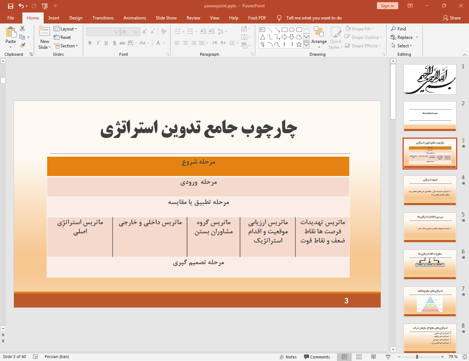Viewport: 469px width, 361px height.
Task: Select slide 4 thumbnail
Action: coord(430,190)
